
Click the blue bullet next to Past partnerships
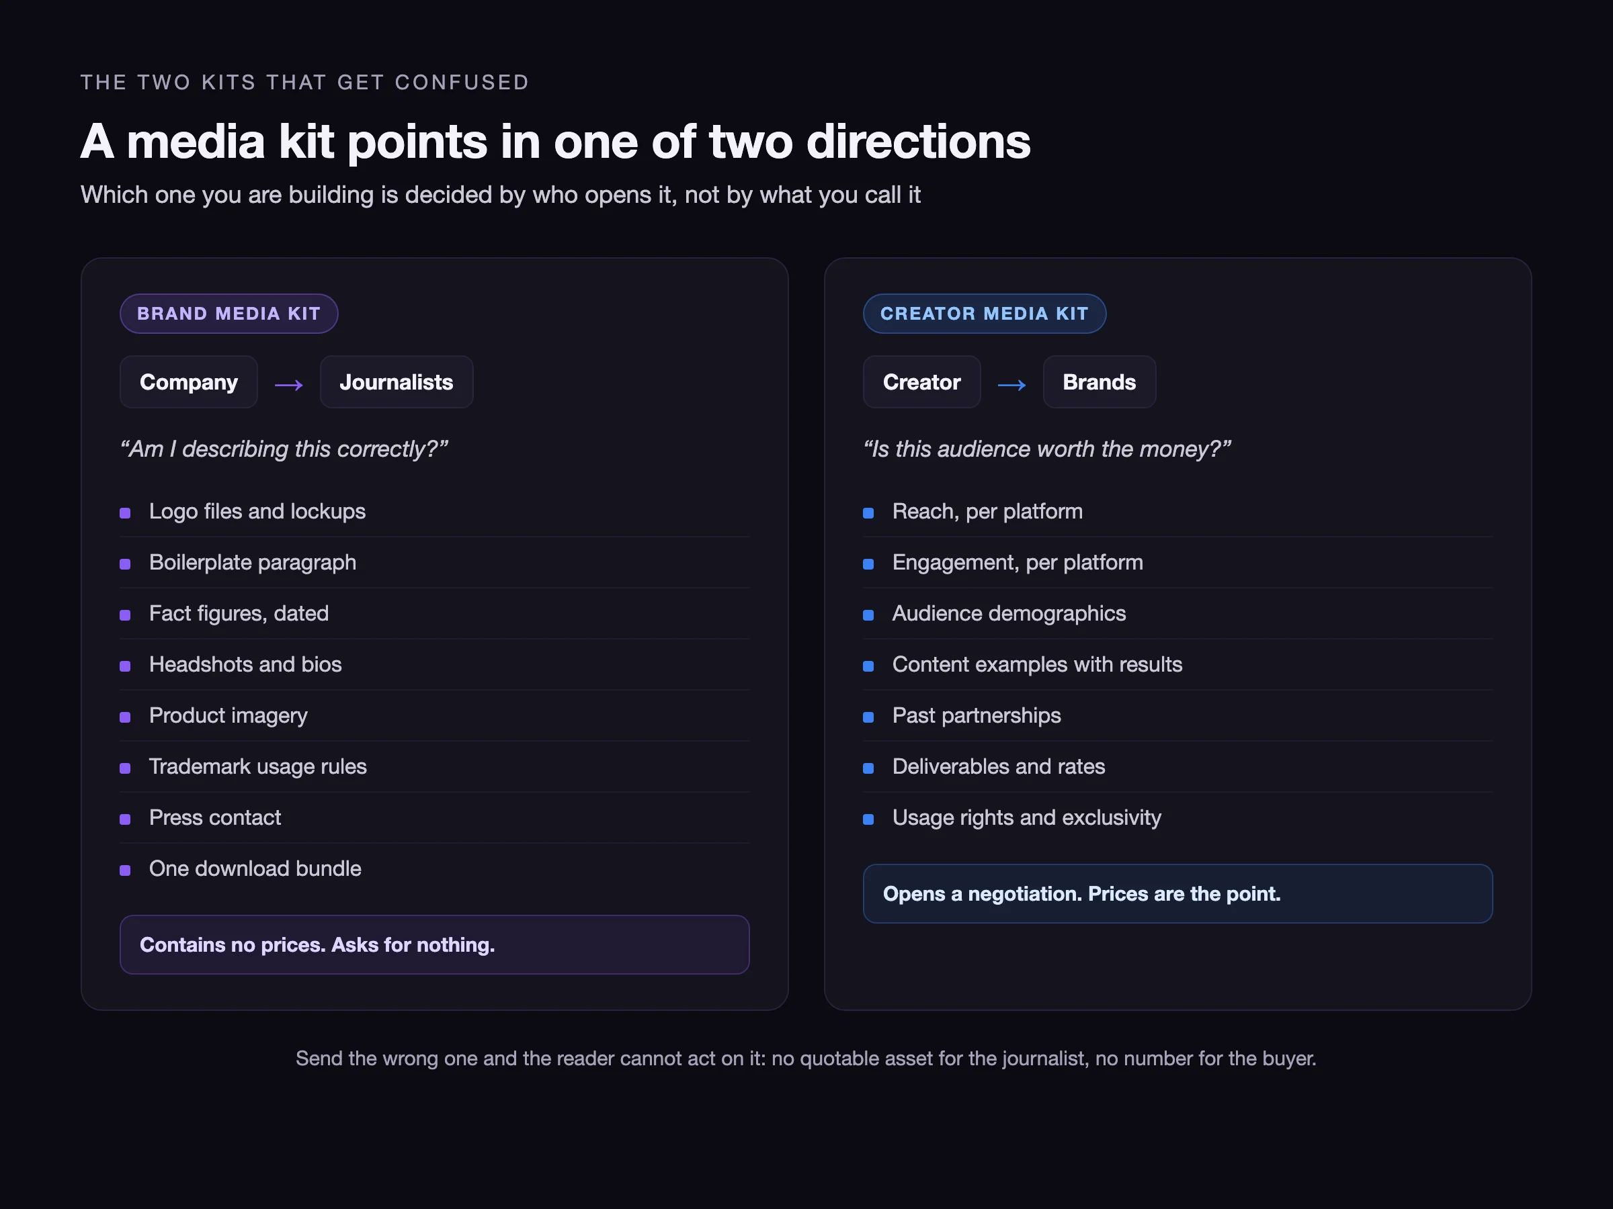[x=868, y=717]
